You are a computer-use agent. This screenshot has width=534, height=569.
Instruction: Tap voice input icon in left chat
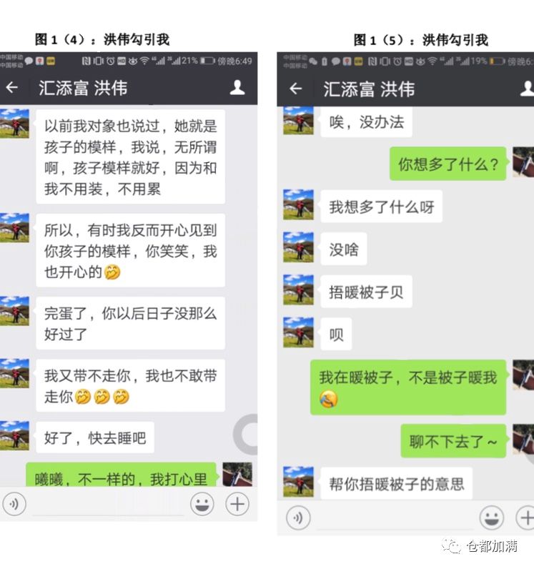[x=14, y=504]
